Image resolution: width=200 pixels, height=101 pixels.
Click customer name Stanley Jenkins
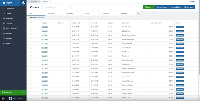point(127,94)
